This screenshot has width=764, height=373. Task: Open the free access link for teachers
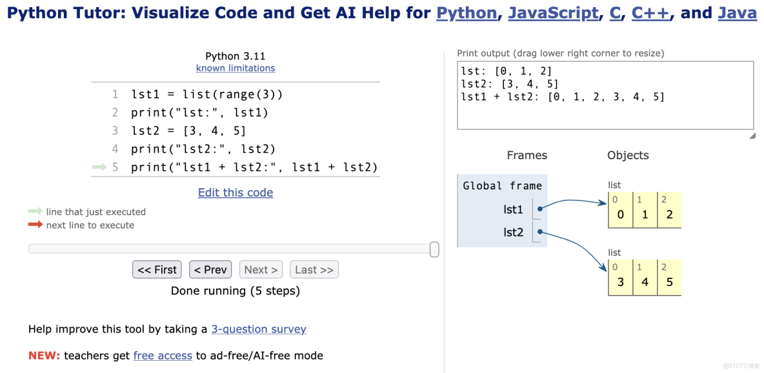pos(163,355)
